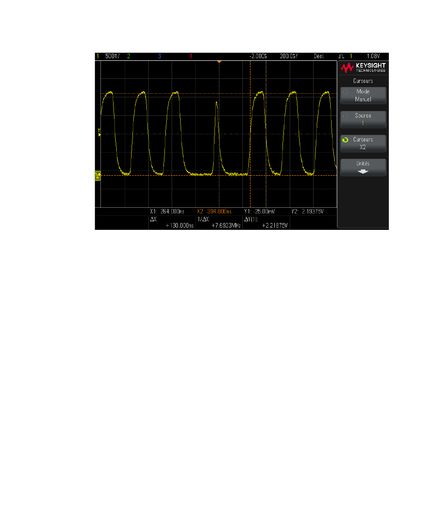Open the Mode Manuel softkey
This screenshot has width=428, height=525.
click(363, 96)
